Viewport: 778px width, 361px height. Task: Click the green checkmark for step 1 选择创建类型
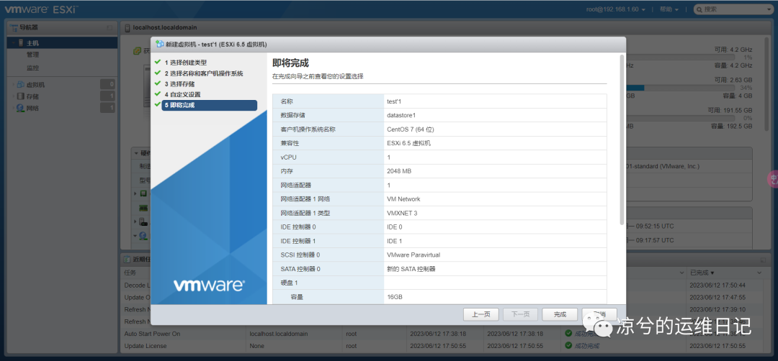tap(157, 63)
